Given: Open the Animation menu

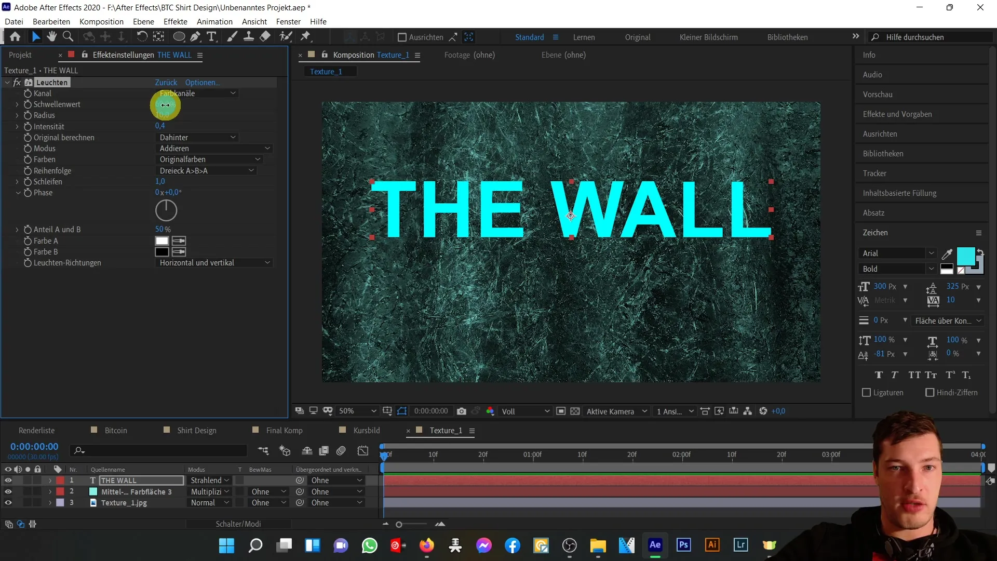Looking at the screenshot, I should tap(214, 21).
